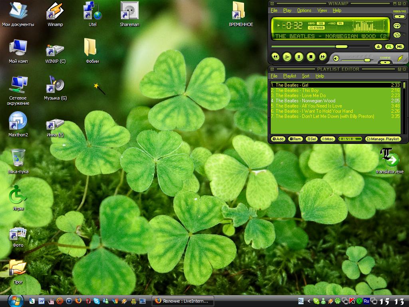Screen dimensions: 409x307
Task: Mute audio with the speaker icon
Action: [336, 59]
